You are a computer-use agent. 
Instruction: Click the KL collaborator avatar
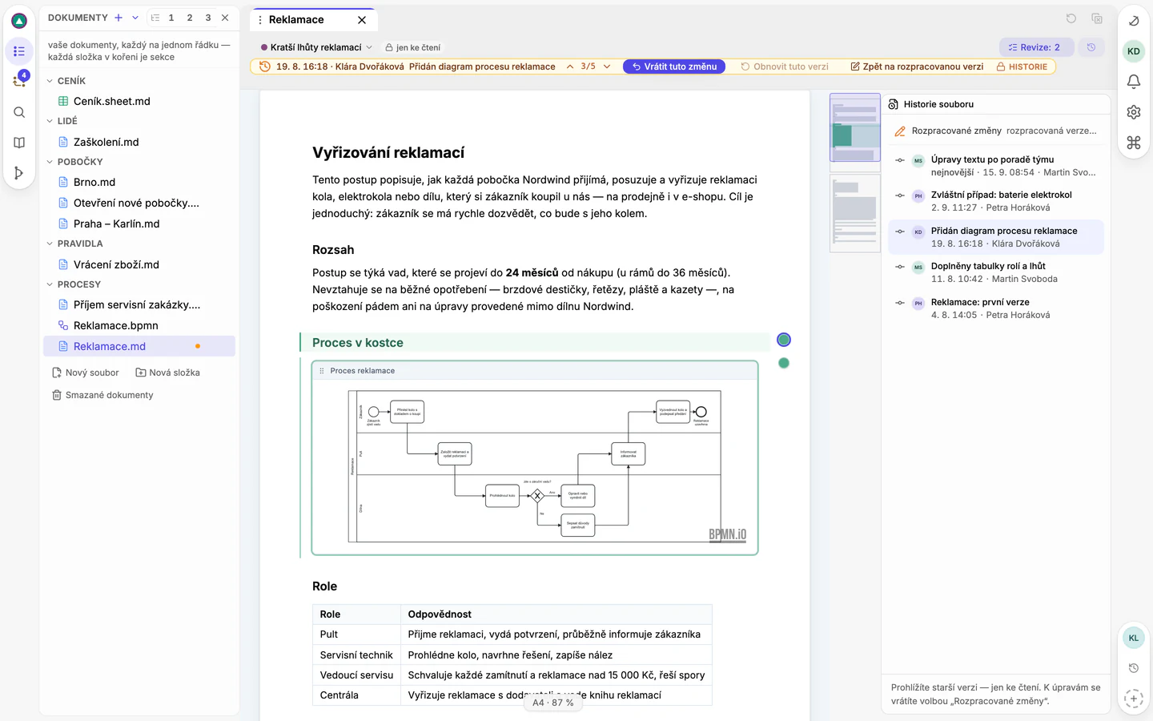point(1134,638)
